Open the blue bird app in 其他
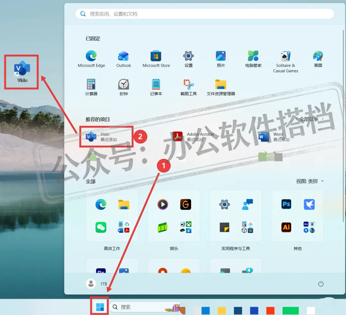Screen dimensions: 346x315 tap(309, 204)
